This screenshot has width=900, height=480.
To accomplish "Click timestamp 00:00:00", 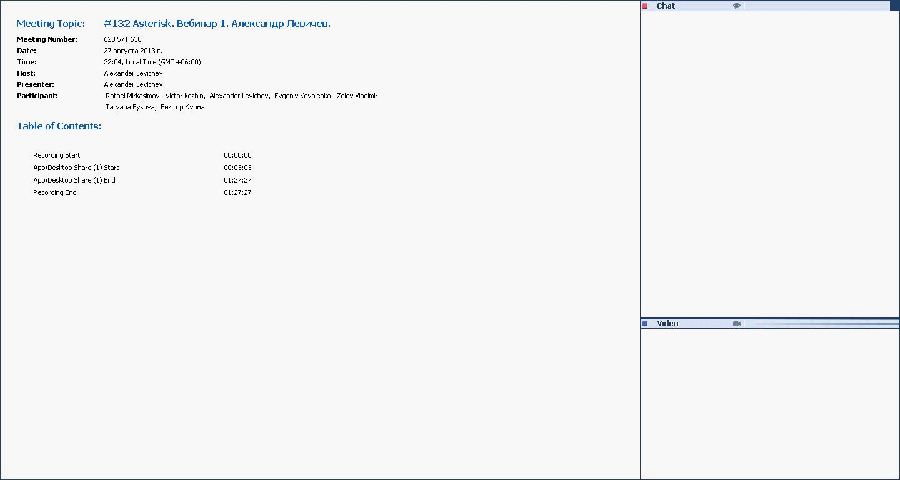I will tap(237, 155).
